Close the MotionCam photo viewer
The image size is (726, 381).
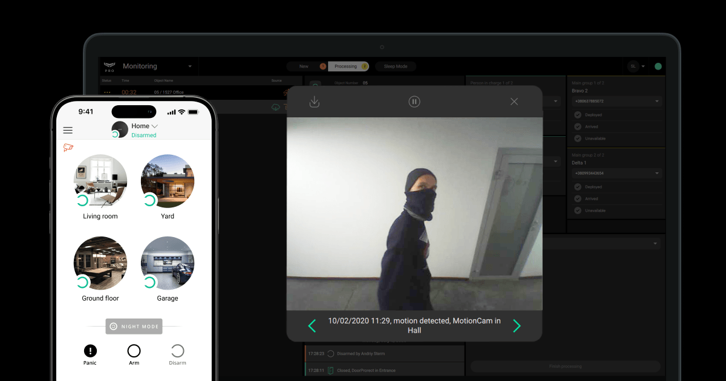click(x=514, y=102)
